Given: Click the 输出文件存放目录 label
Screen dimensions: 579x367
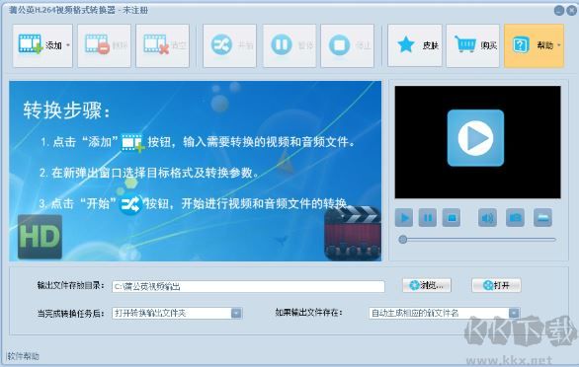Looking at the screenshot, I should tap(70, 285).
